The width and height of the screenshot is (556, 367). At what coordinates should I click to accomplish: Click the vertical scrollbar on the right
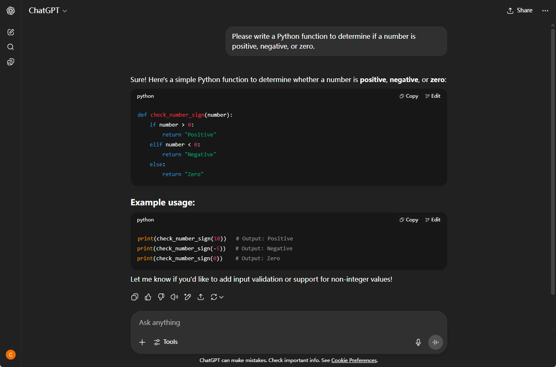[553, 161]
